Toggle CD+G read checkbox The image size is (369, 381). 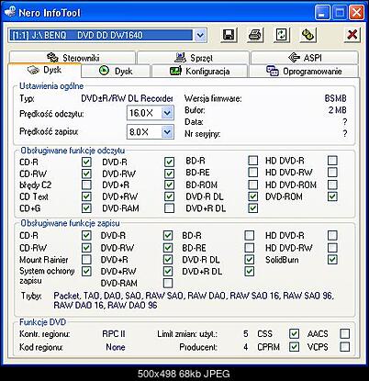coord(86,208)
